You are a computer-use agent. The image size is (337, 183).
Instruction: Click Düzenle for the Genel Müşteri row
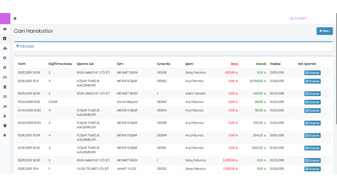coord(312,102)
